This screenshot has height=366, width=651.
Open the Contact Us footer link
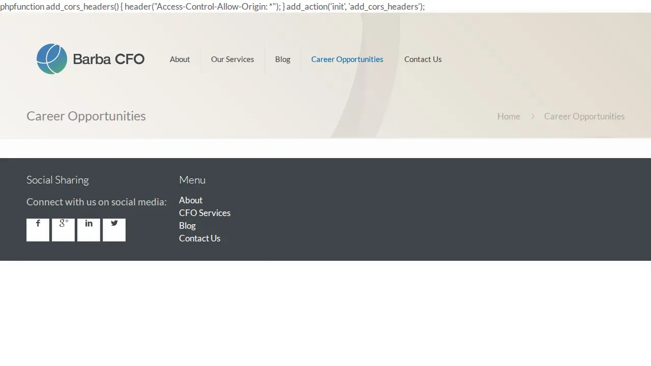199,238
